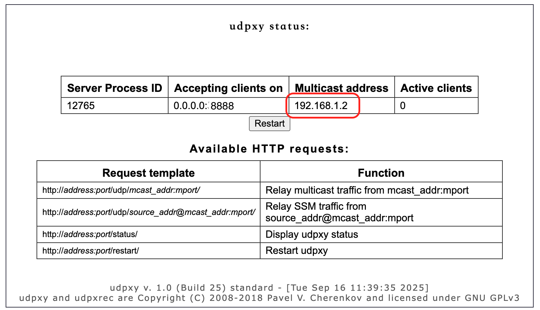Click the udpxy version build footer text
The width and height of the screenshot is (540, 310).
(269, 288)
